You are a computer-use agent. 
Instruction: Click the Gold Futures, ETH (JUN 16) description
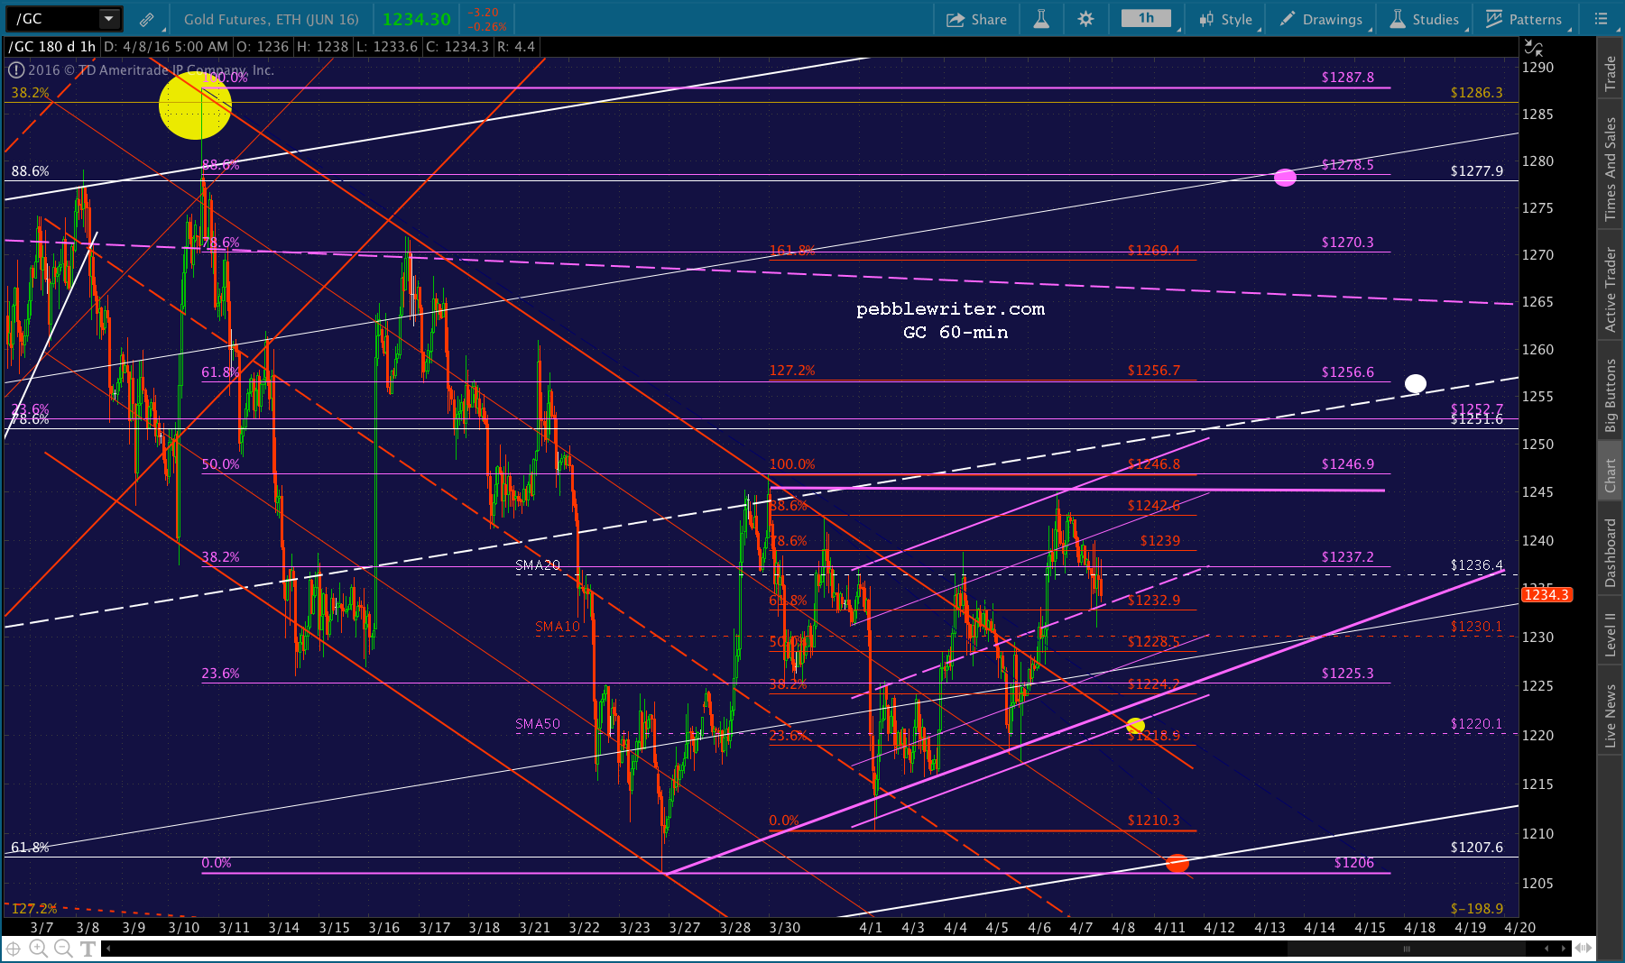[271, 19]
